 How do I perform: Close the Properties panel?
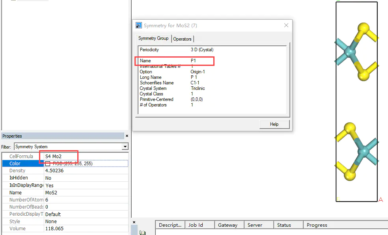127,136
